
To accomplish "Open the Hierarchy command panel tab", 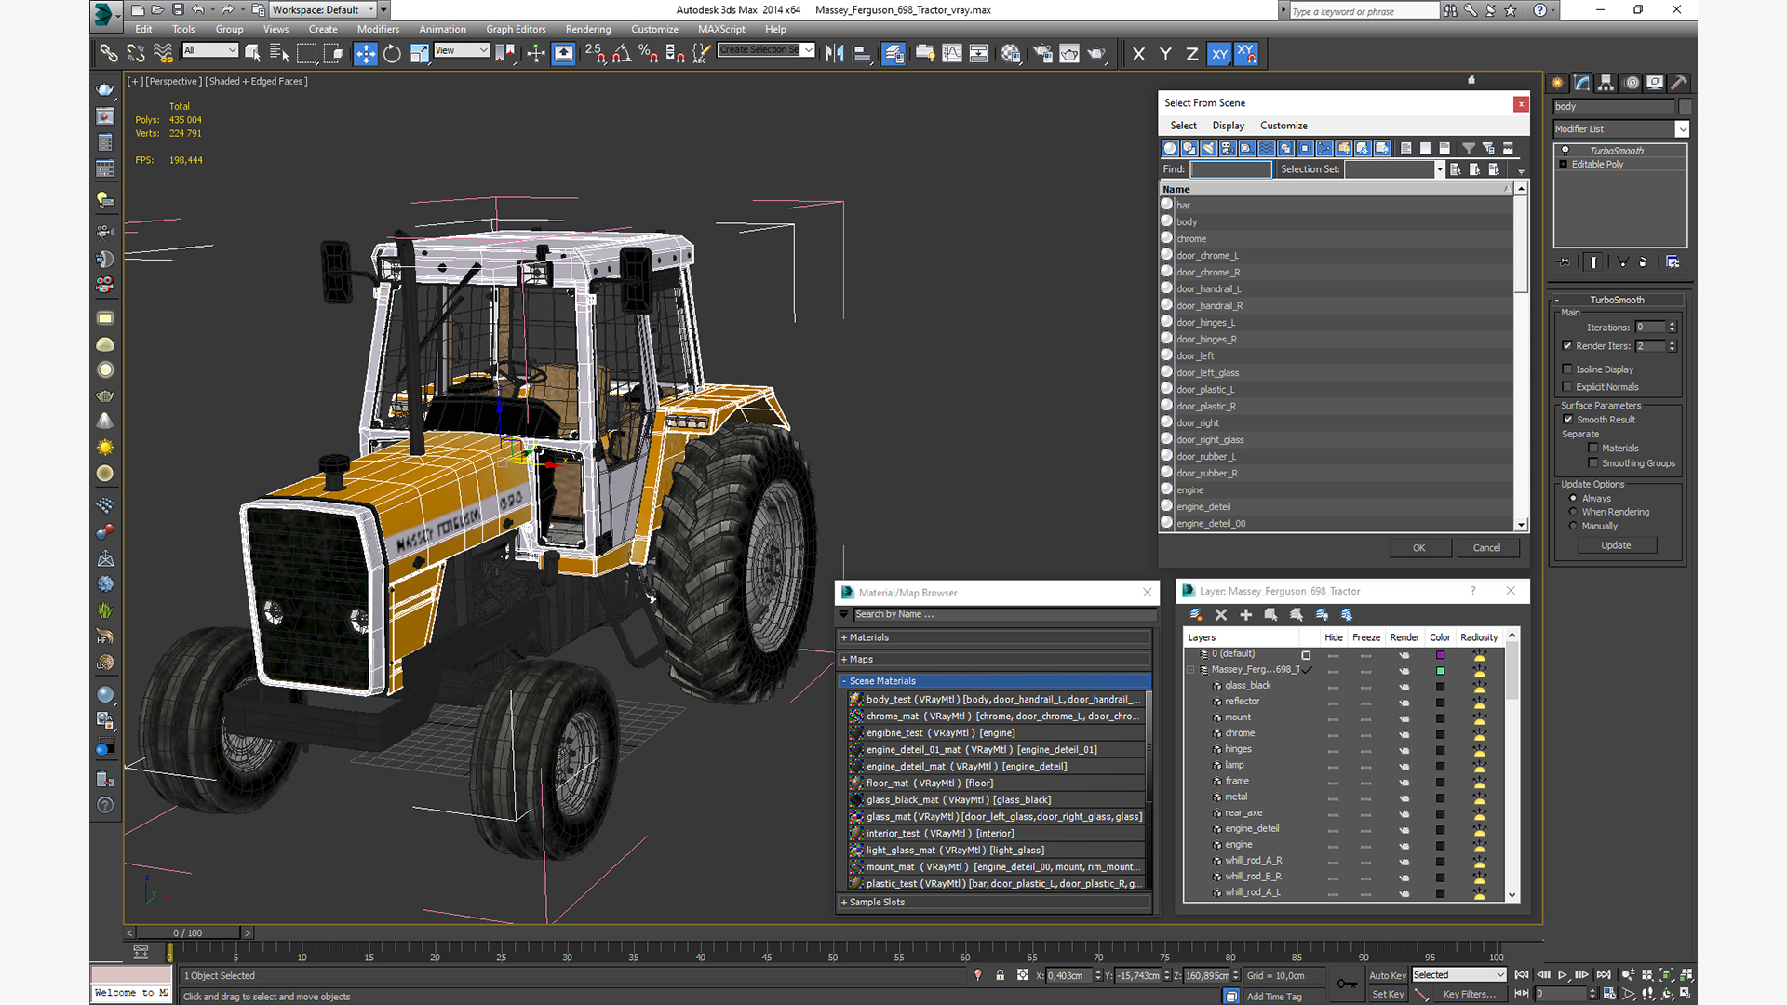I will pos(1606,83).
